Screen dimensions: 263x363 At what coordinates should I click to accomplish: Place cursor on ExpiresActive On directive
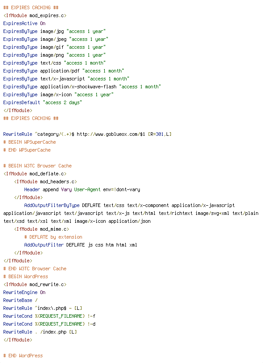click(24, 23)
